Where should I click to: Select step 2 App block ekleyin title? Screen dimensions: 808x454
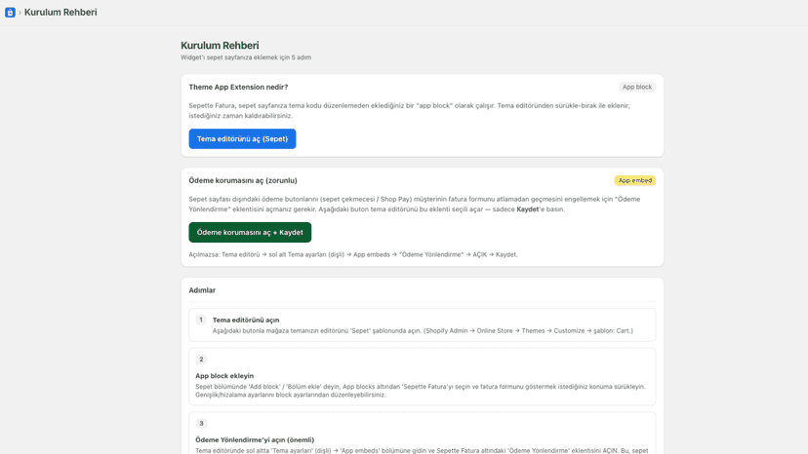click(224, 376)
